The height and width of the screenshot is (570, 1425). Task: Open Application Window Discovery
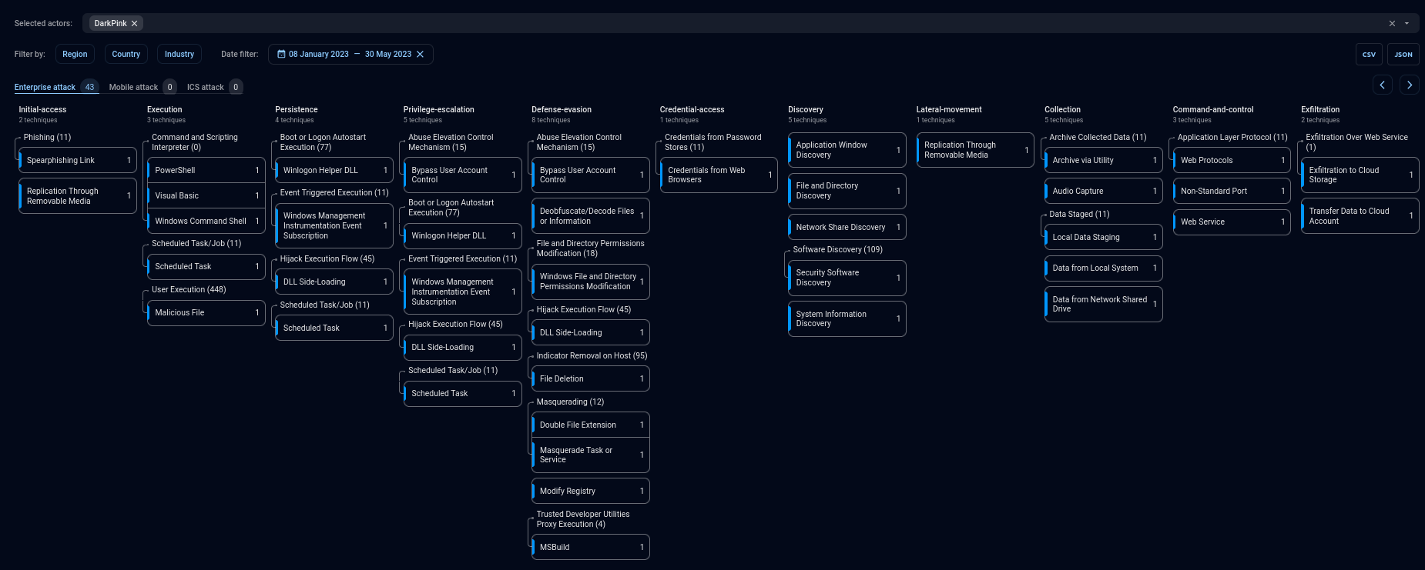point(847,150)
